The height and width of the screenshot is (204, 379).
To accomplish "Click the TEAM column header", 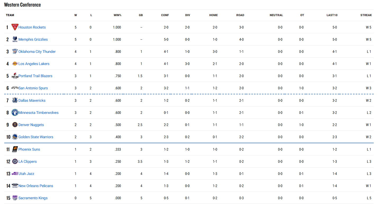I will (x=10, y=15).
